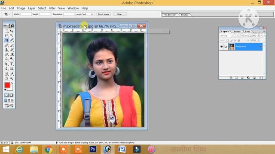
Task: Open the Filter menu
Action: [52, 8]
